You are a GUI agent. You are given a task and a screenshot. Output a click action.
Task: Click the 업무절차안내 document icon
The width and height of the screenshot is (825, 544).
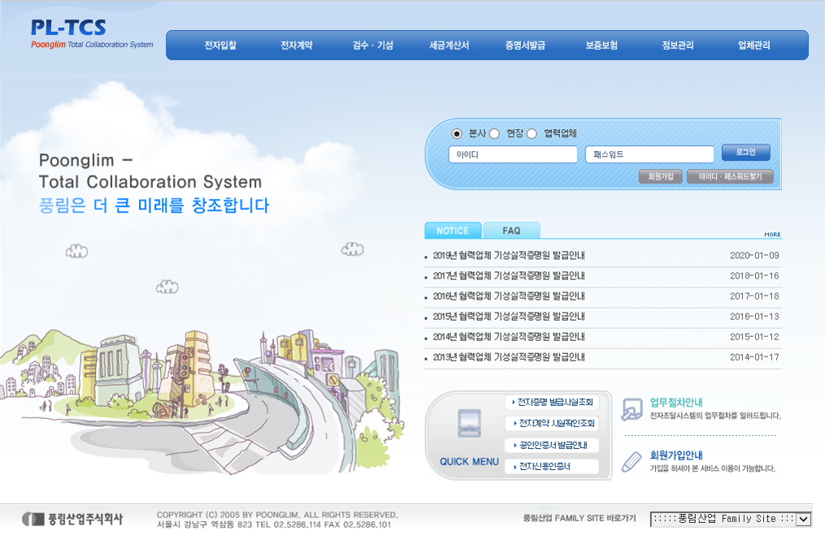(632, 409)
